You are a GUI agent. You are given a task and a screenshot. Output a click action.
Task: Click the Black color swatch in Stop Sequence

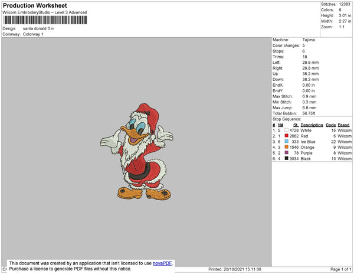(x=287, y=158)
